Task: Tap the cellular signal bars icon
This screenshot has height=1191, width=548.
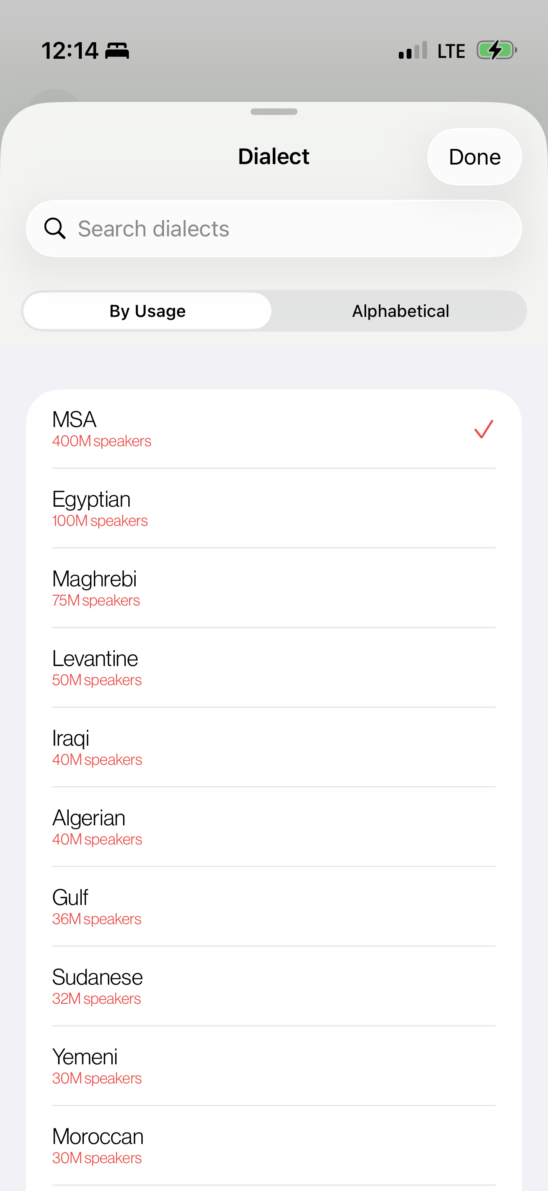Action: pyautogui.click(x=413, y=50)
